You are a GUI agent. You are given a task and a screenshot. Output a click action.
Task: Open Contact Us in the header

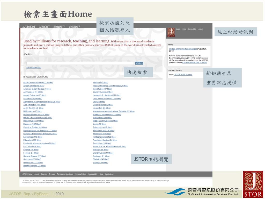(x=192, y=29)
